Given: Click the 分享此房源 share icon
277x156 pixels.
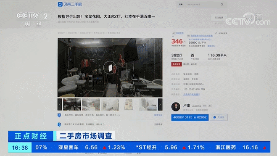Looking at the screenshot, I should (216, 33).
